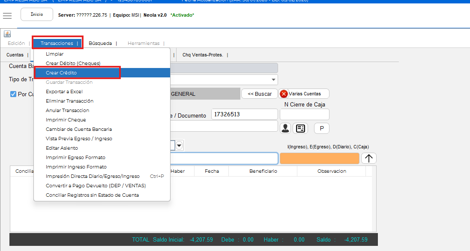Toggle the Por Cuenta checkbox

click(13, 94)
